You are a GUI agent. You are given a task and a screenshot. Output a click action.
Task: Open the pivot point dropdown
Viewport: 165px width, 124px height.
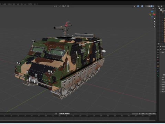coord(60,6)
